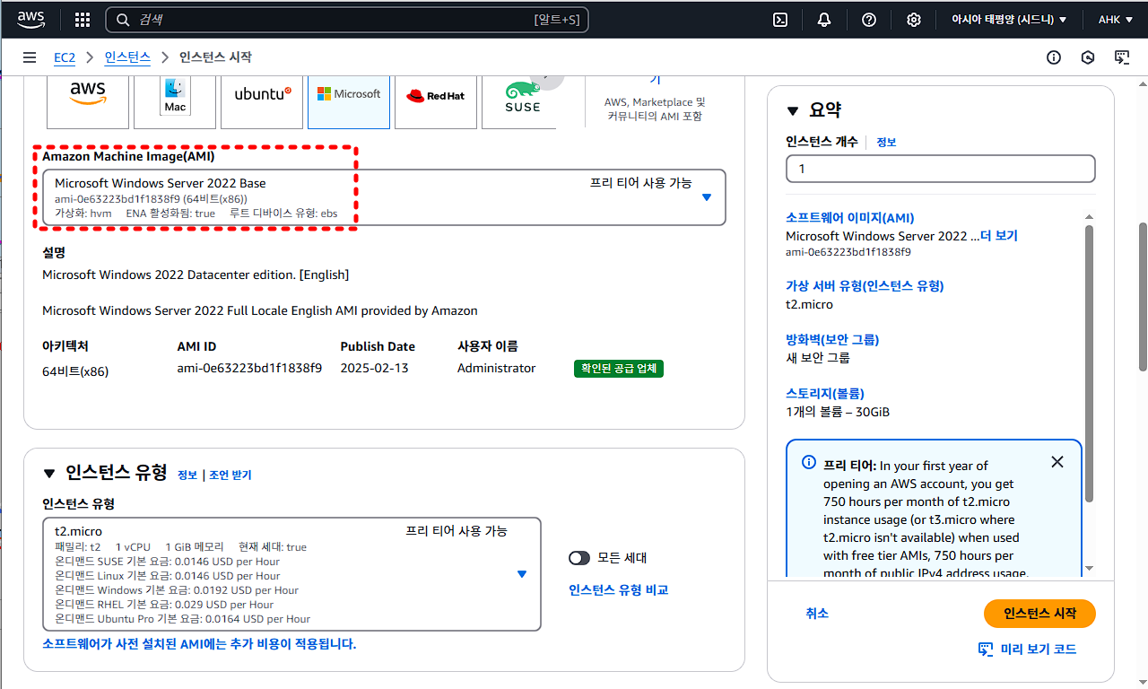Open the 미리 보기 코드 link

[x=1027, y=649]
